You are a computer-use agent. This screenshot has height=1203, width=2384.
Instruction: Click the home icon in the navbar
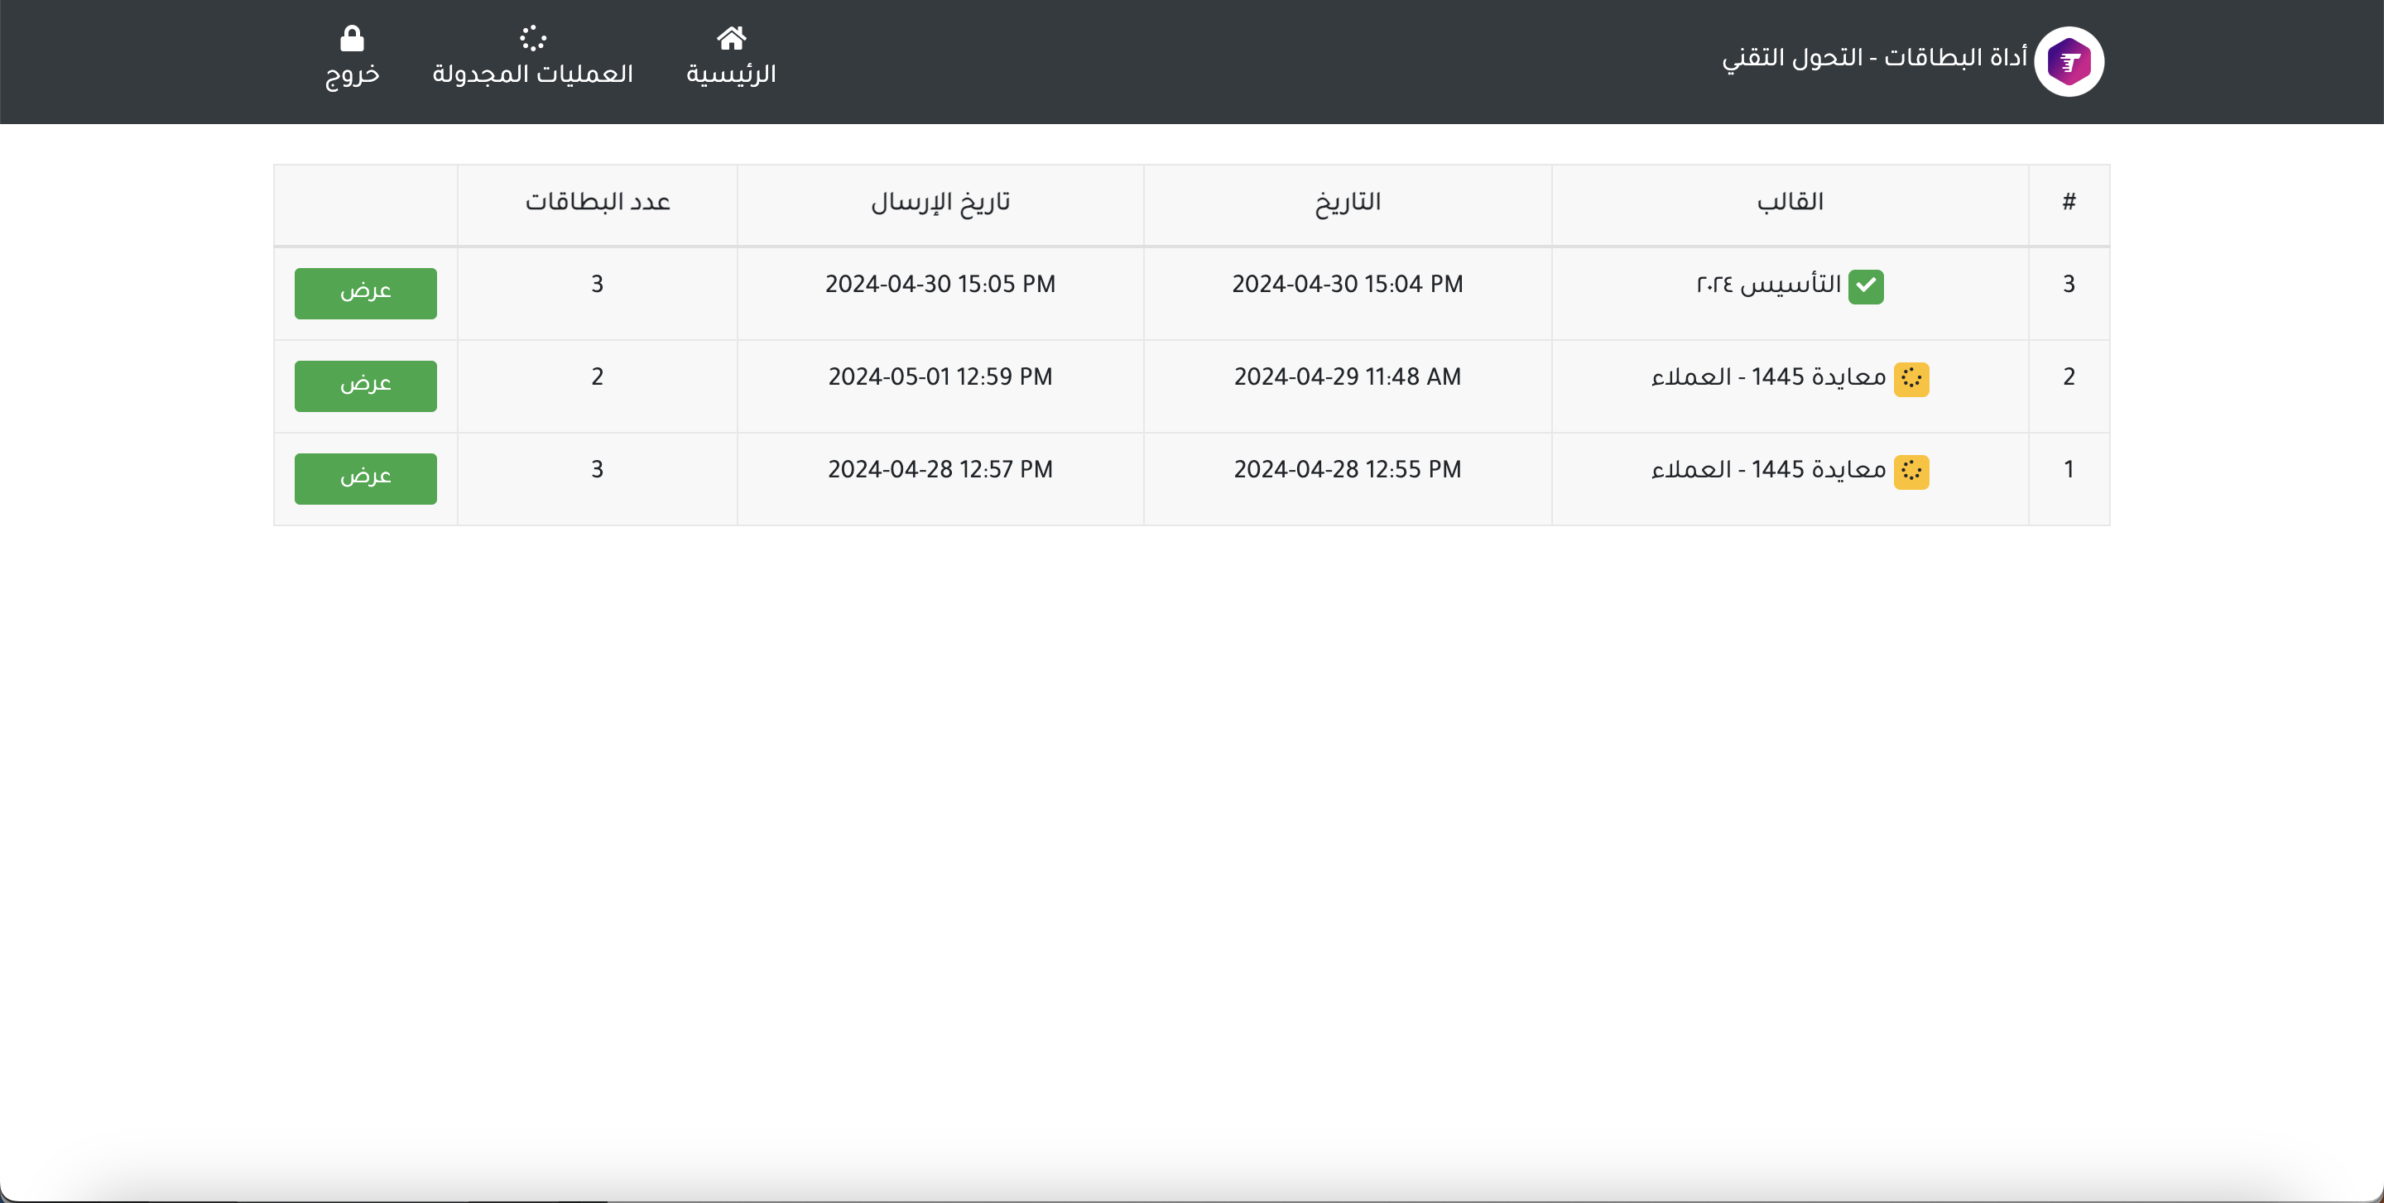(x=730, y=38)
